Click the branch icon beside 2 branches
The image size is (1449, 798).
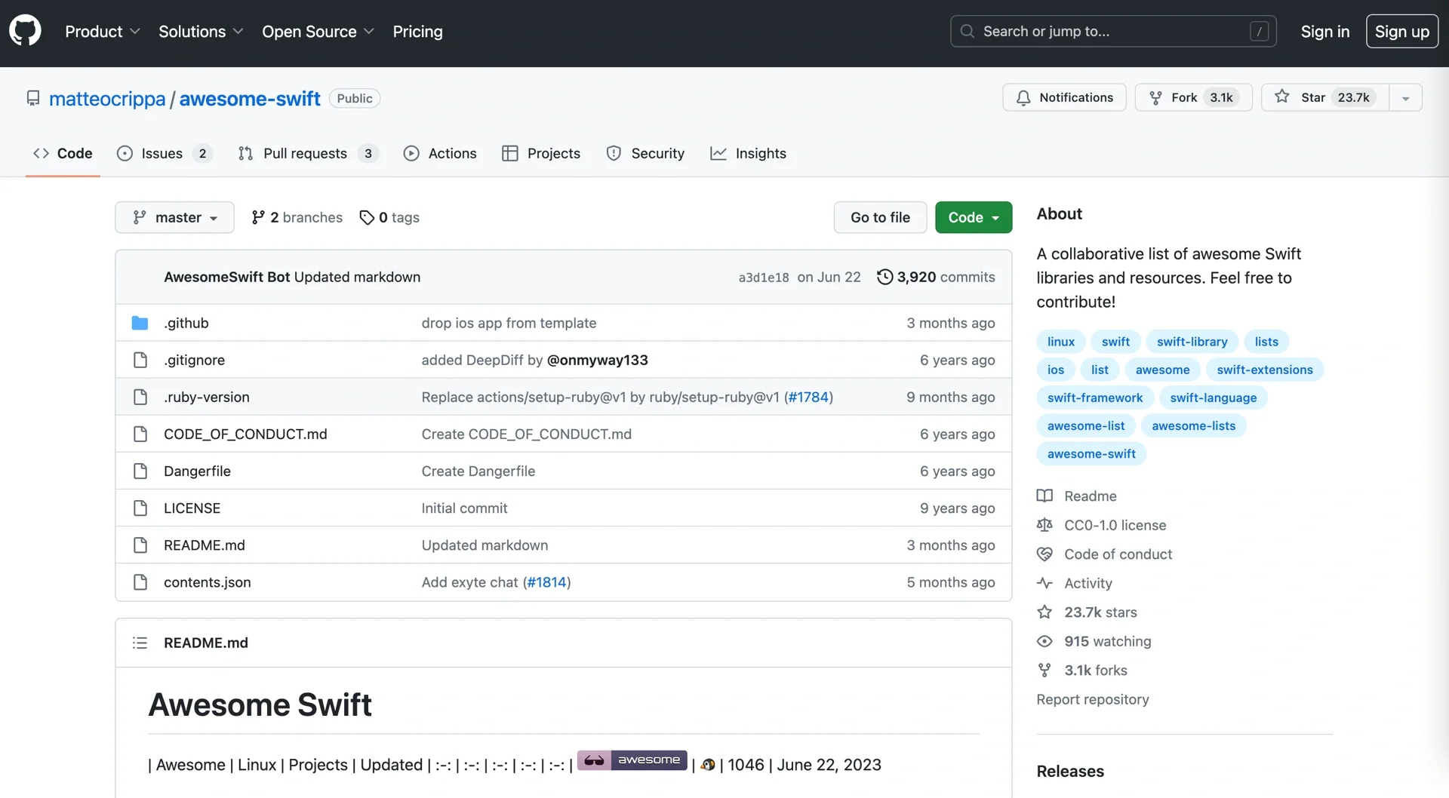point(258,217)
